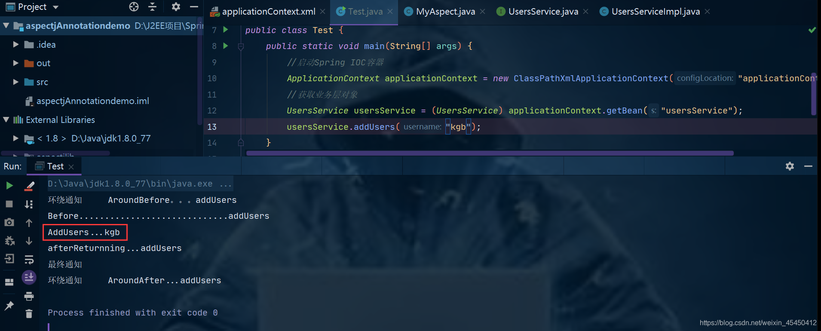Collapse External Libraries node
821x331 pixels.
coord(6,120)
